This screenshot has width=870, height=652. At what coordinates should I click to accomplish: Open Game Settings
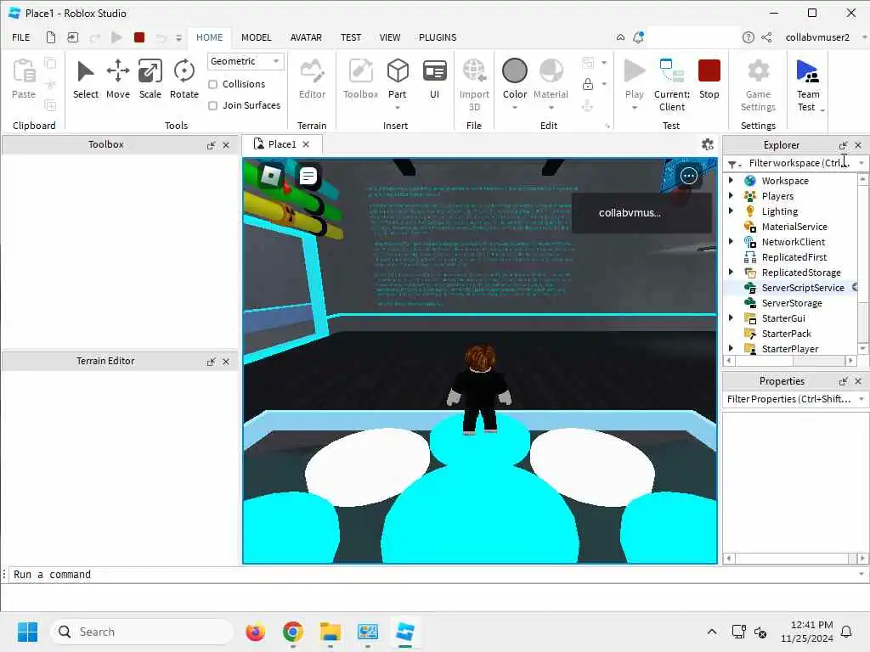click(x=758, y=85)
